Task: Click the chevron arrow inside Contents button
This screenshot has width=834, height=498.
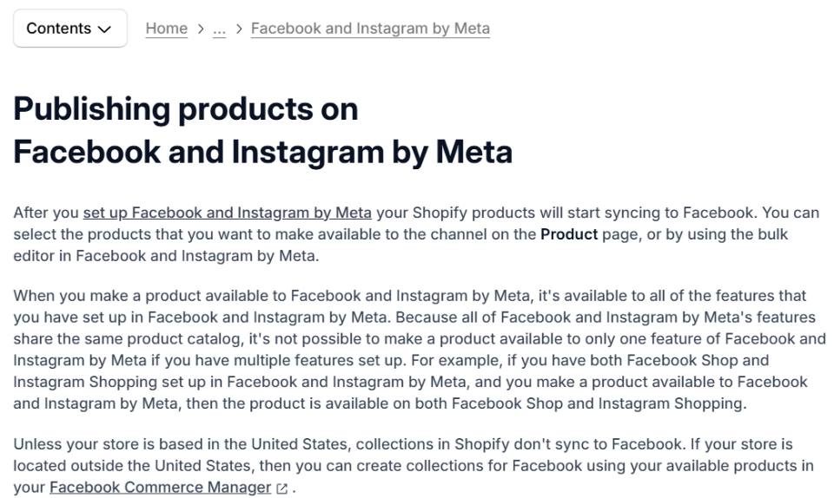Action: [105, 29]
